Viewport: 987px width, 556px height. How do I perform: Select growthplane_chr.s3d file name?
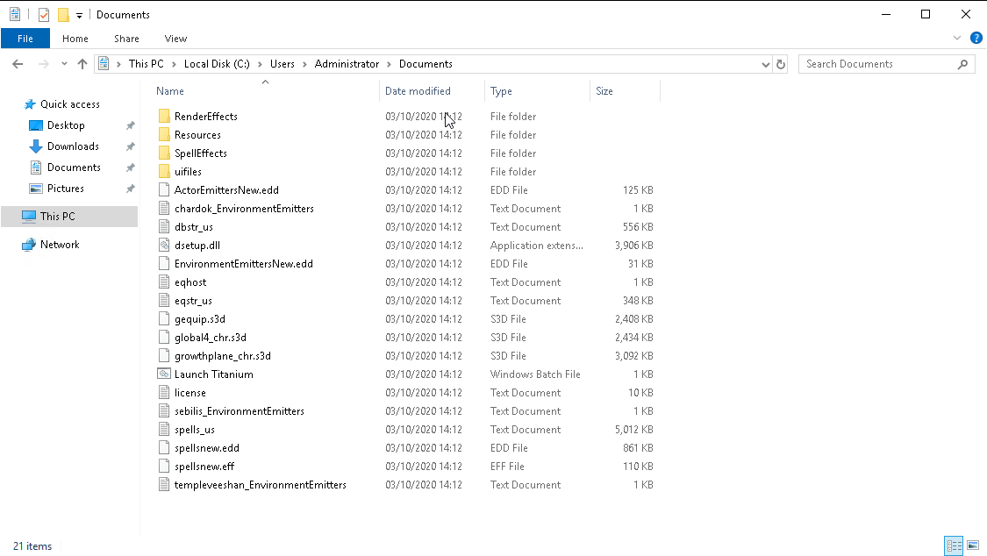pyautogui.click(x=223, y=356)
